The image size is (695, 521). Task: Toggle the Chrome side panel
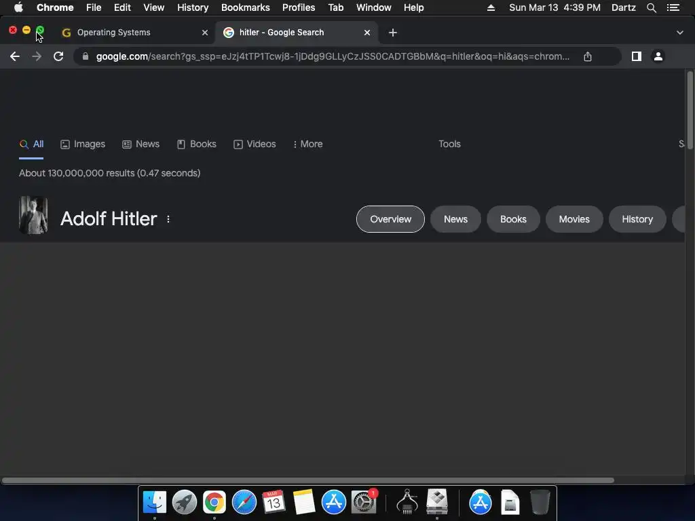click(x=637, y=56)
